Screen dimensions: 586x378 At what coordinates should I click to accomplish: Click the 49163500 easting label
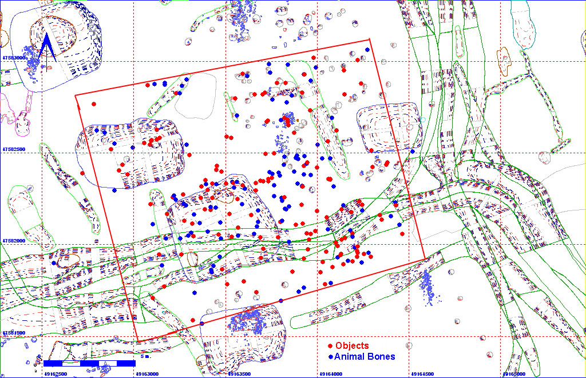point(239,374)
